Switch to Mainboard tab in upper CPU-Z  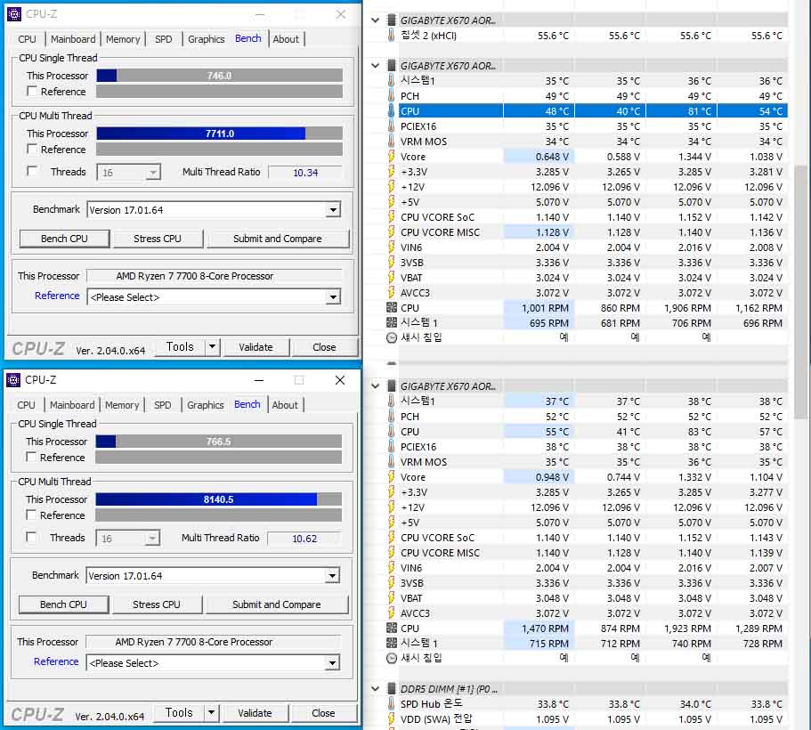[x=73, y=39]
